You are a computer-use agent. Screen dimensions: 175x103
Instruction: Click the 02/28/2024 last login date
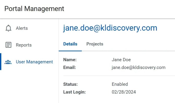pos(124,92)
